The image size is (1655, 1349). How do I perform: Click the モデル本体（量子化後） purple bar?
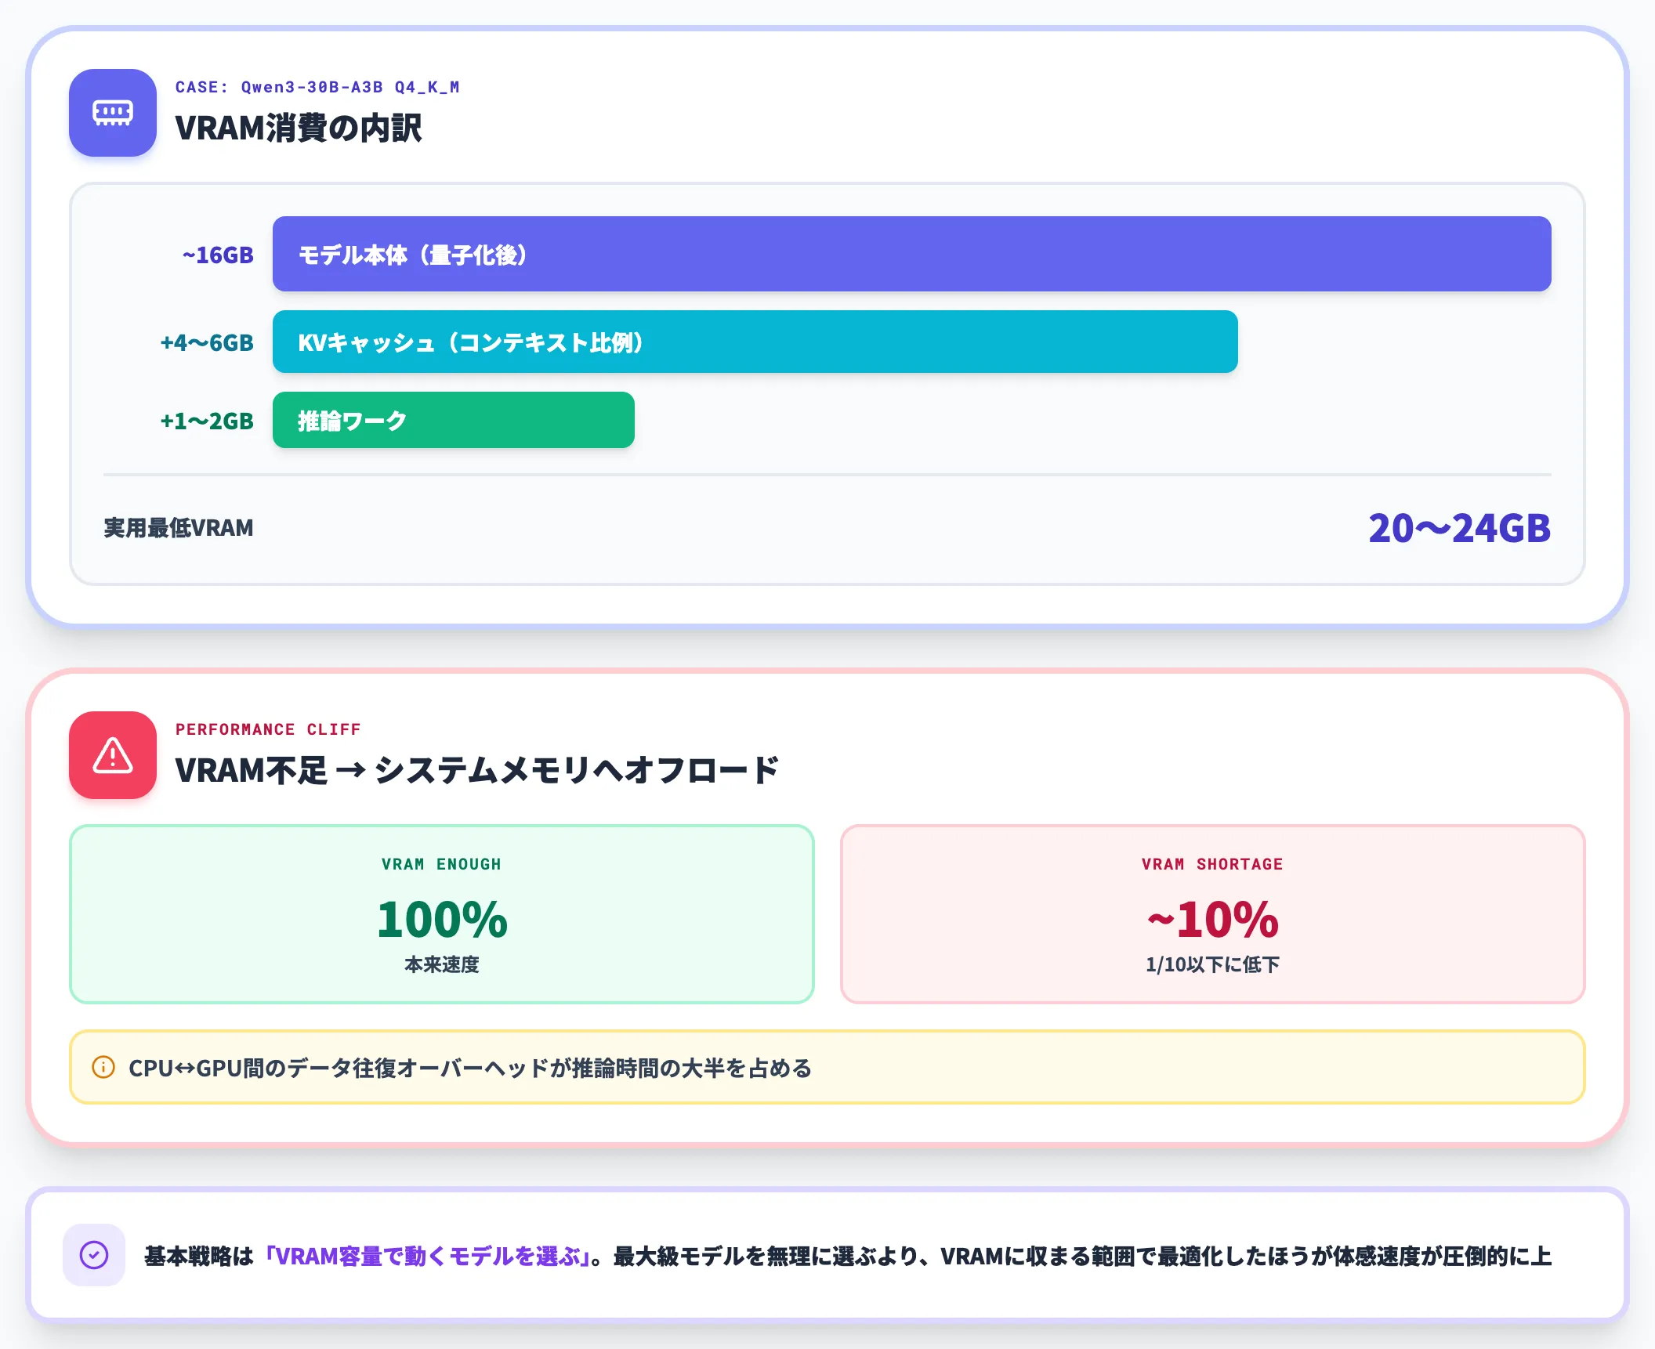(x=912, y=254)
